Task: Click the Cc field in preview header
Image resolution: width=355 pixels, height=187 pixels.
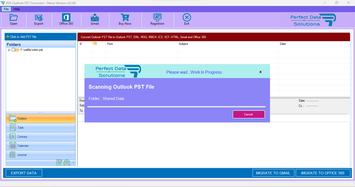Action: 308,106
